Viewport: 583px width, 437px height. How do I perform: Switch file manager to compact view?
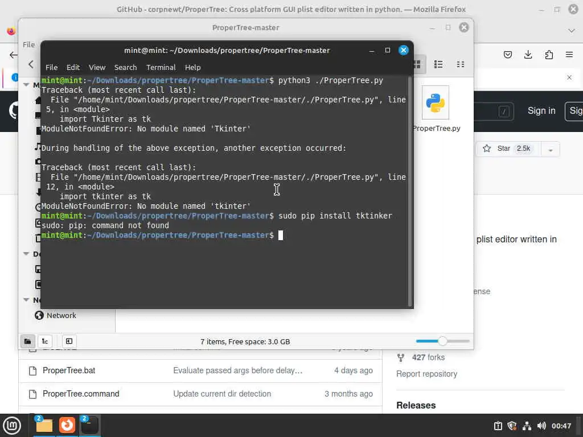coord(460,64)
